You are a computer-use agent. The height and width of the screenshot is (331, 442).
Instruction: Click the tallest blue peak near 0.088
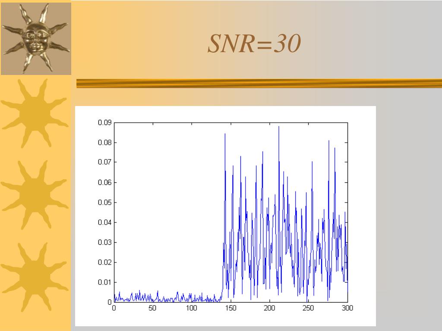pos(279,127)
